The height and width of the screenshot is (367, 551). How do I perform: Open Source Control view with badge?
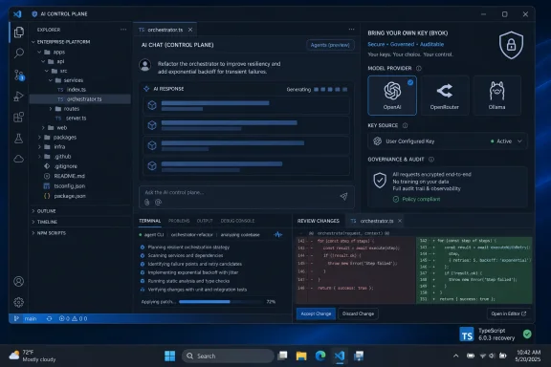19,75
